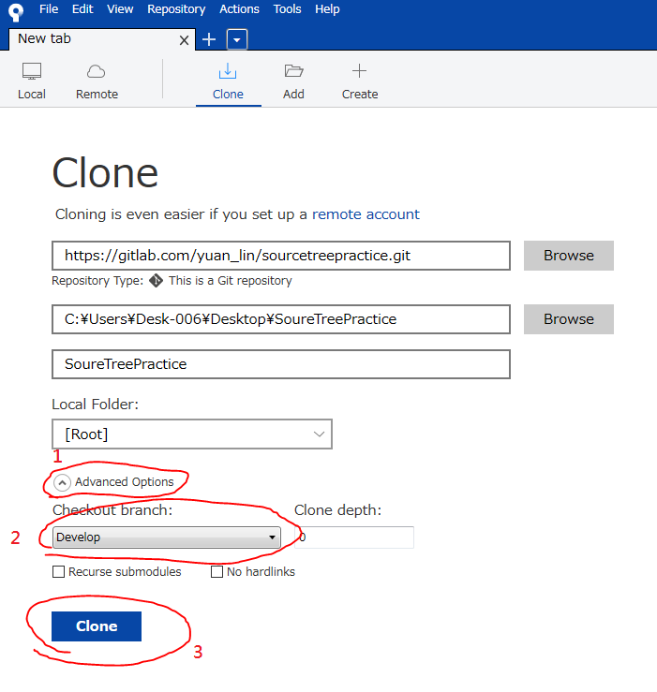The image size is (657, 692).
Task: Open the Local Folder Root dropdown
Action: pos(192,434)
